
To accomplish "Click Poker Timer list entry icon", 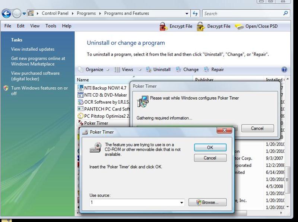I will (80, 123).
